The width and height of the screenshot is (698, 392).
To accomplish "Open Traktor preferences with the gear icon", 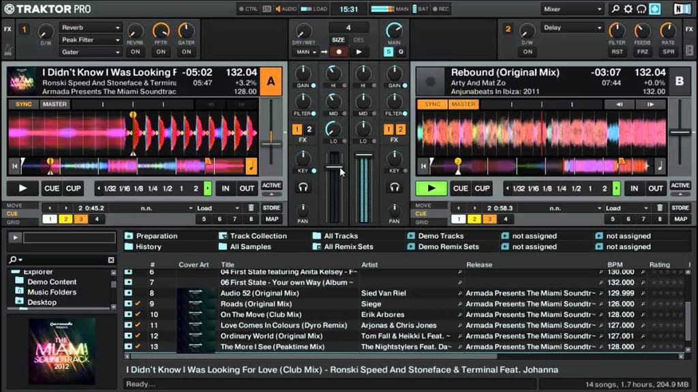I will [628, 9].
